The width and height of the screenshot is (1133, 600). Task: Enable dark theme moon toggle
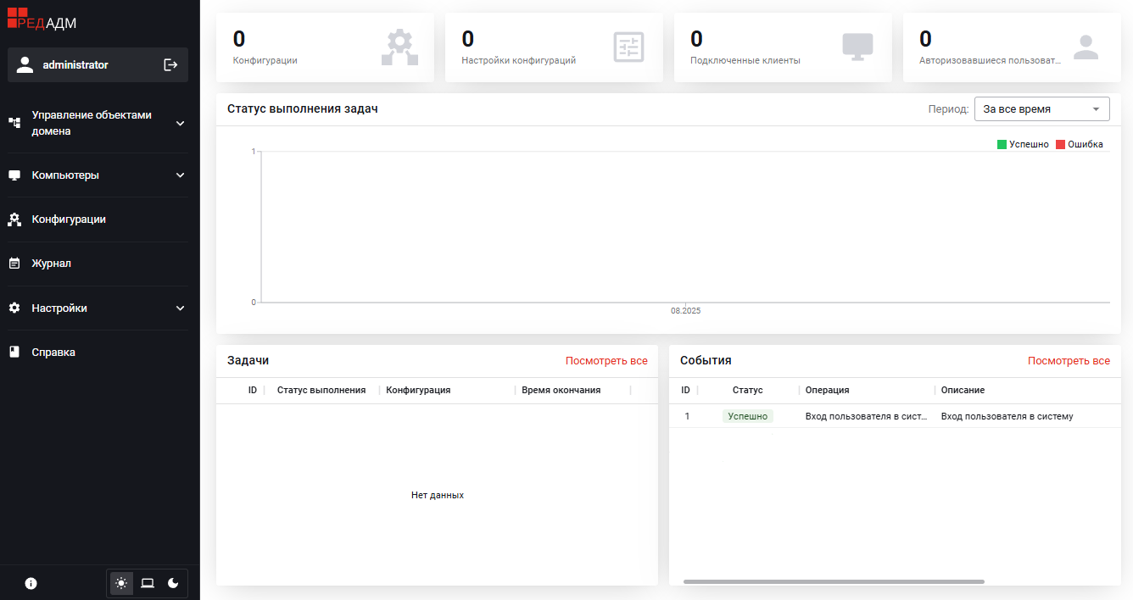click(x=173, y=583)
